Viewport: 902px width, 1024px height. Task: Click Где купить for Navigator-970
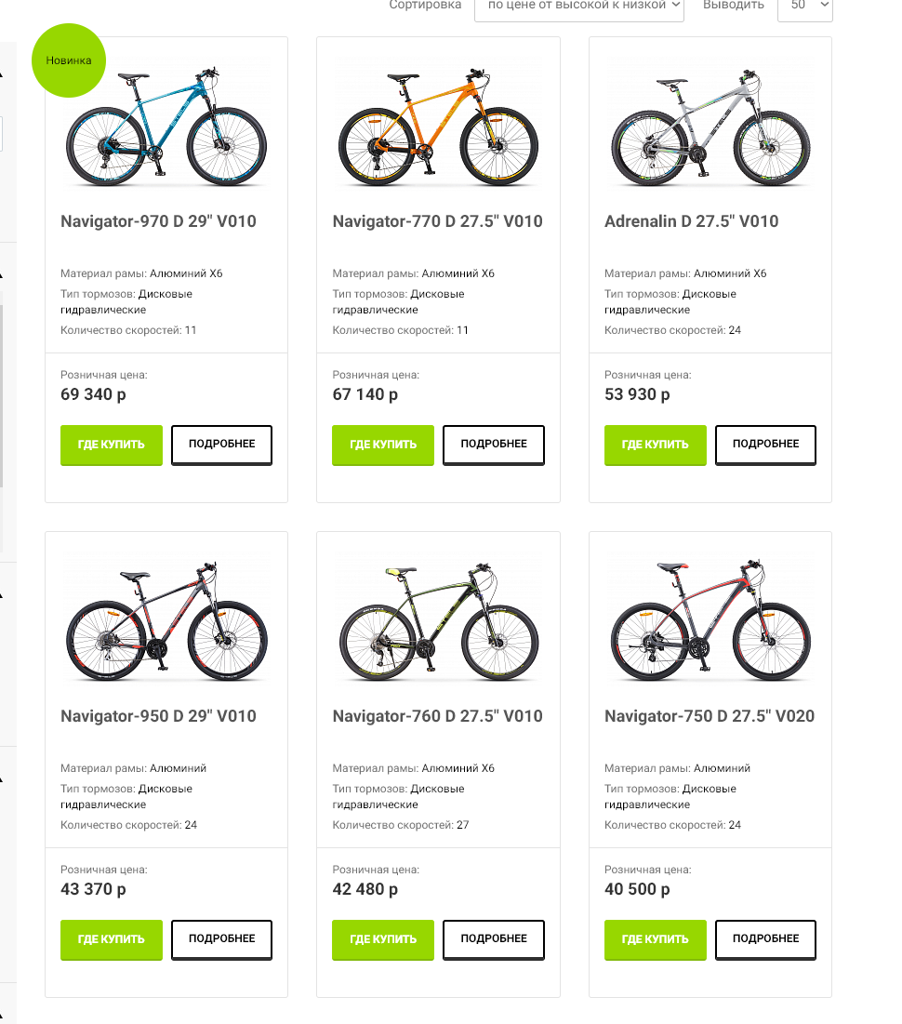111,445
